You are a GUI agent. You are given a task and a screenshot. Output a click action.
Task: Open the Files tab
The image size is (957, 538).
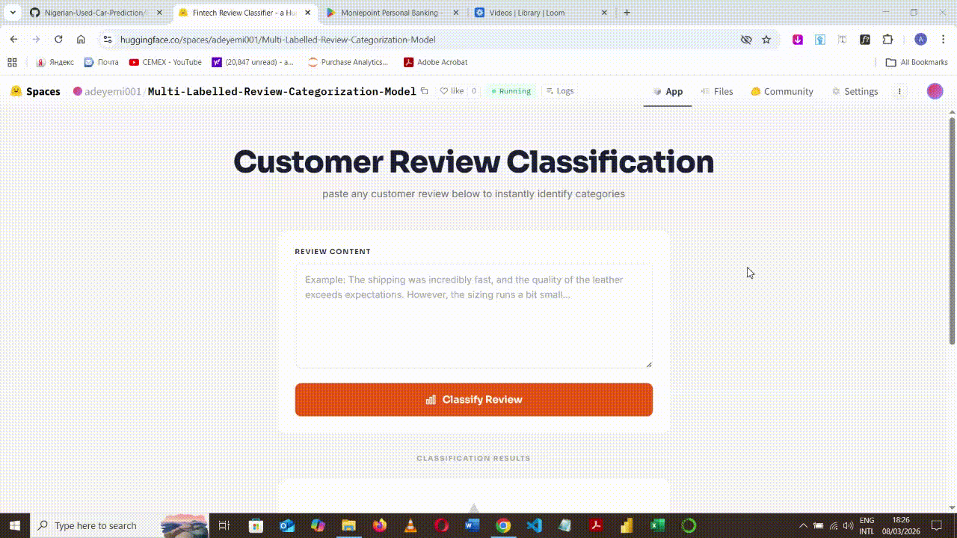pos(717,91)
